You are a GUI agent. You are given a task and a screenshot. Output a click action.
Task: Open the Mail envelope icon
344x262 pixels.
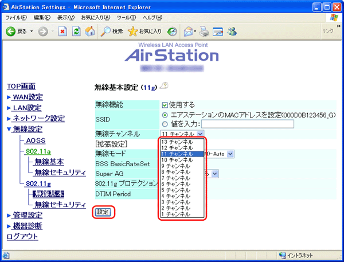click(x=189, y=32)
